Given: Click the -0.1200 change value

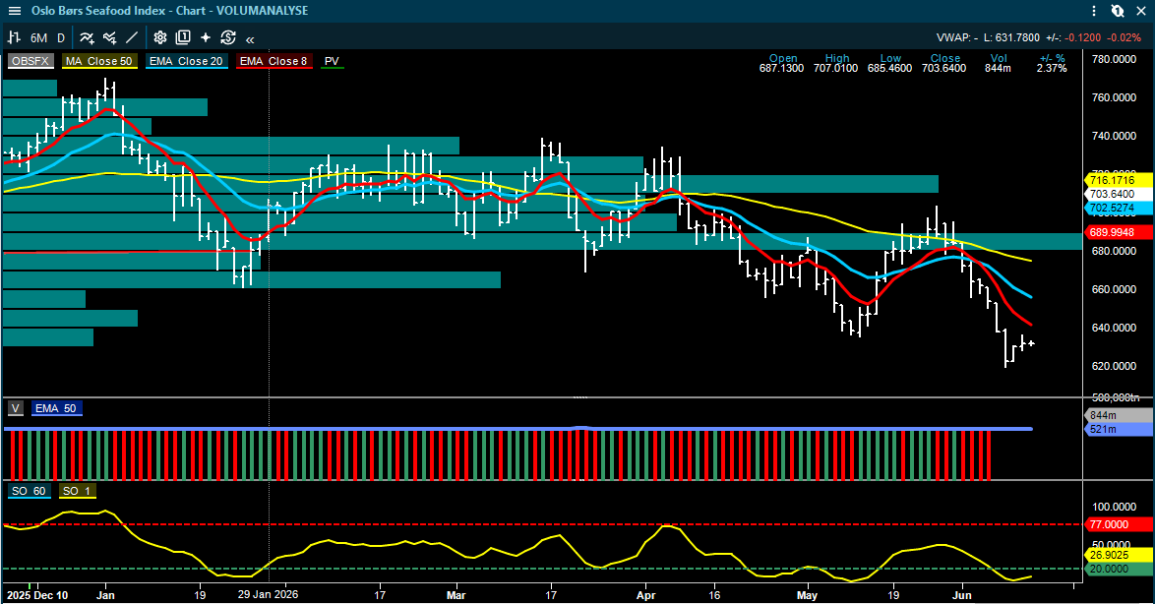Looking at the screenshot, I should coord(1084,37).
